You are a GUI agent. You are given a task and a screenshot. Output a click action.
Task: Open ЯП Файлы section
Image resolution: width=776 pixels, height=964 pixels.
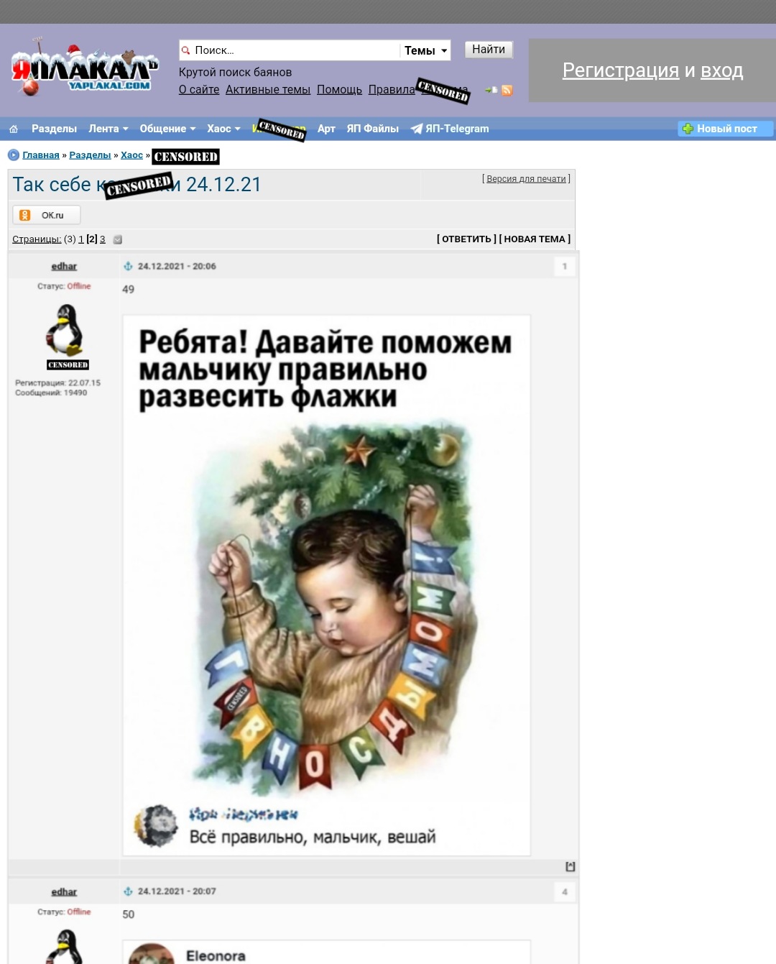point(372,129)
